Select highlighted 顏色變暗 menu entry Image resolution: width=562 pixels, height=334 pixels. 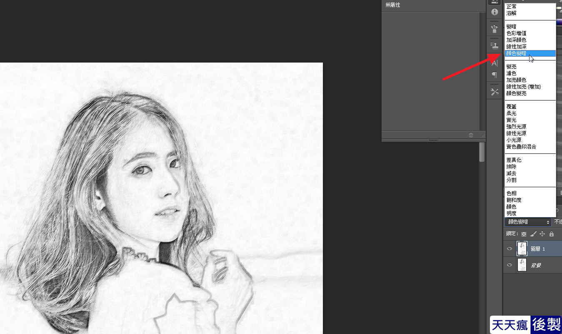[530, 53]
